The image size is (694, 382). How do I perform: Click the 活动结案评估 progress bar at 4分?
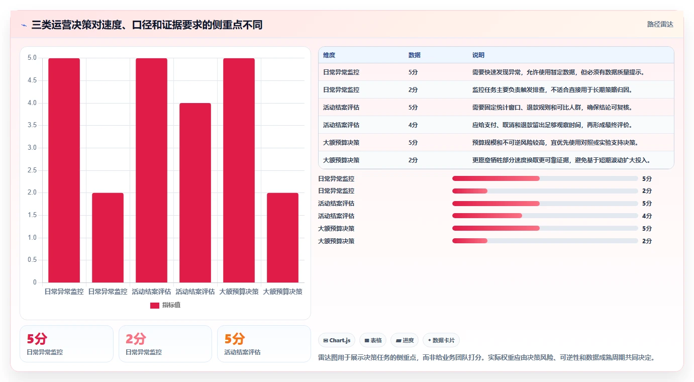point(545,216)
